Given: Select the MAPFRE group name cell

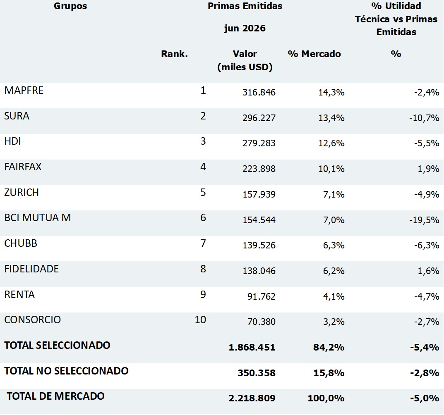Looking at the screenshot, I should click(x=24, y=91).
